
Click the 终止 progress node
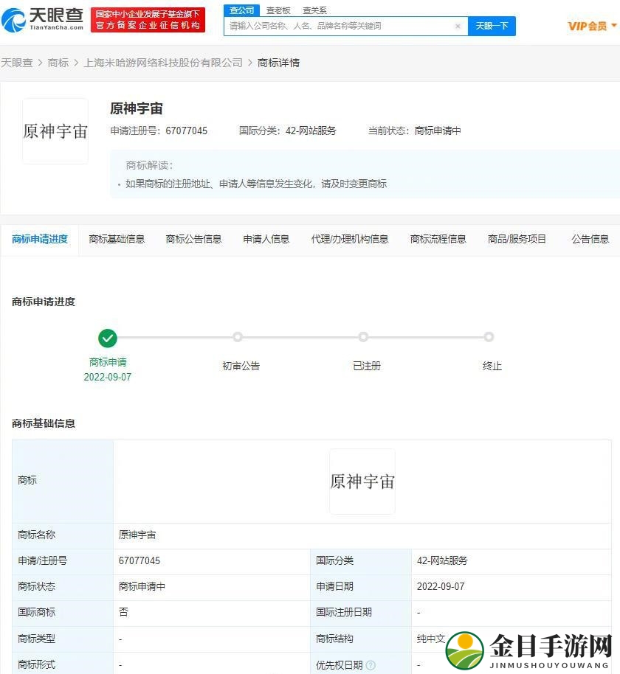tap(489, 337)
